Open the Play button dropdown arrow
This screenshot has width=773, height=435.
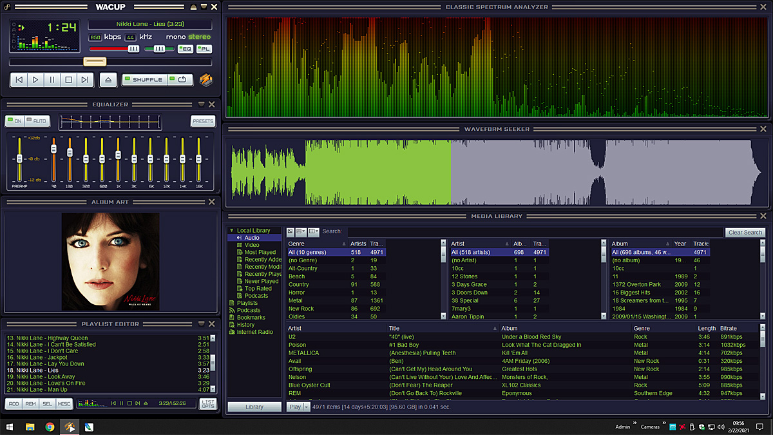(307, 407)
